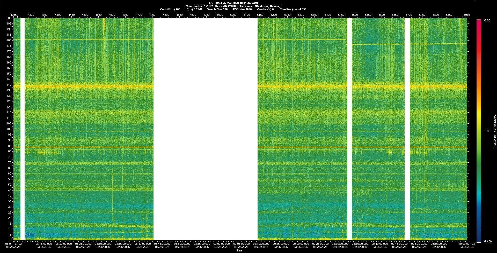Viewport: 497px width, 253px height.
Task: Click the Sample/Sec:500 parameter label
Action: click(x=217, y=9)
